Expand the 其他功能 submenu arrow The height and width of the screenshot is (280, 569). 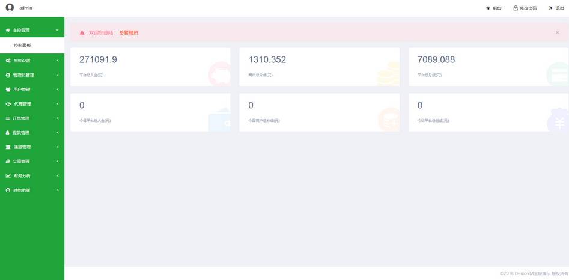[x=57, y=190]
